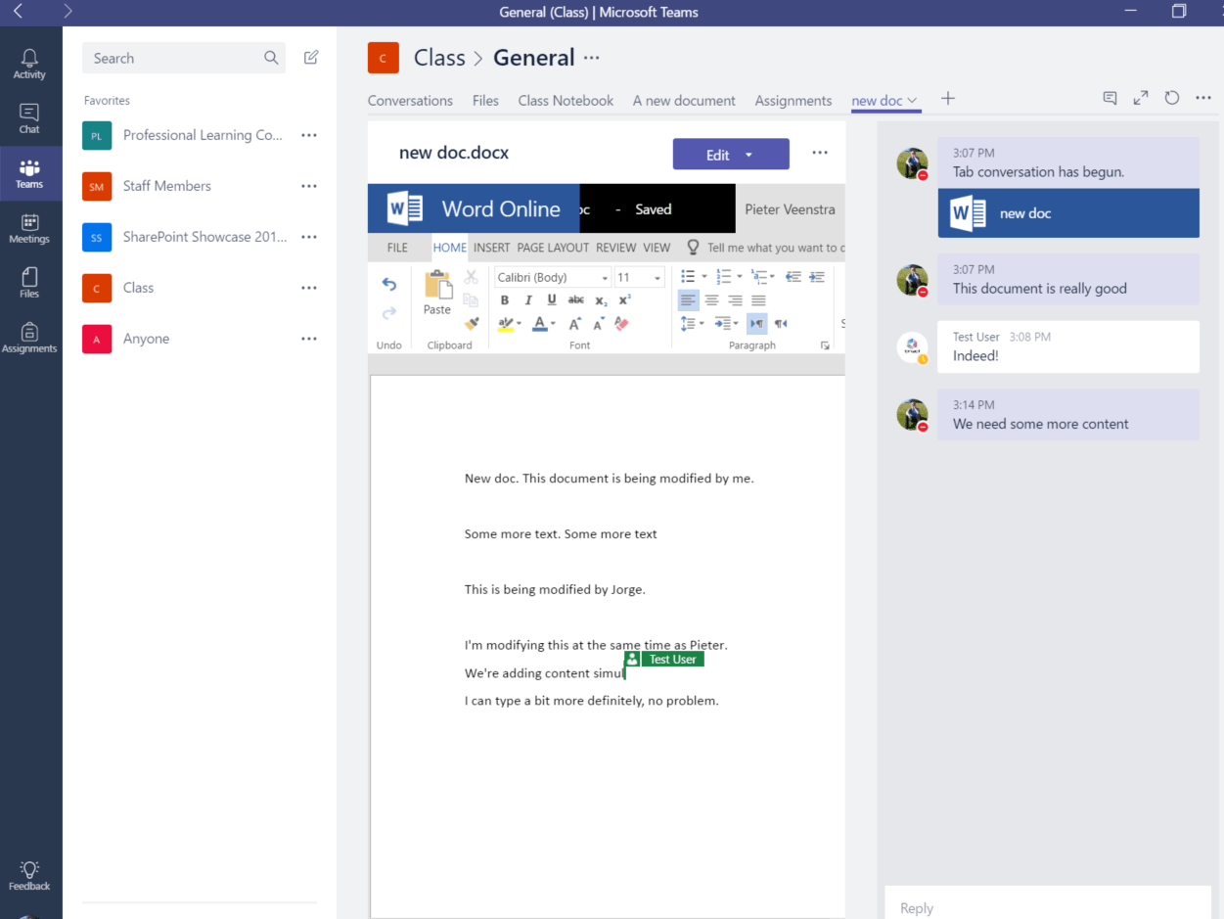
Task: Switch to the Assignments channel tab
Action: [793, 100]
